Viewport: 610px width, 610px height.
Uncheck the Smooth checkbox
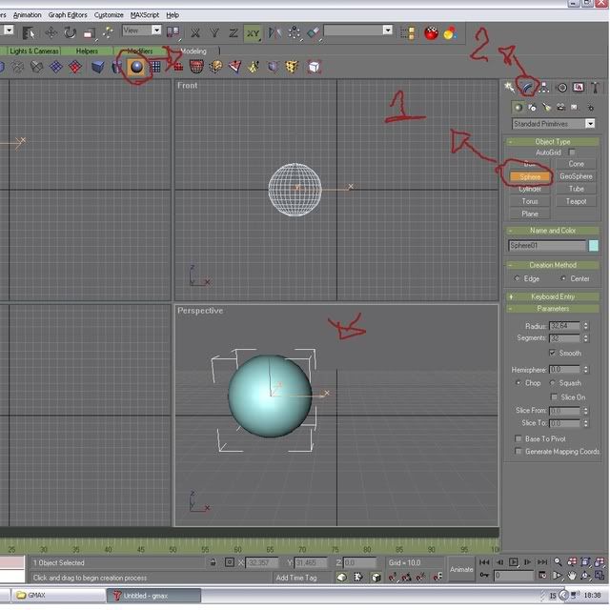[552, 353]
